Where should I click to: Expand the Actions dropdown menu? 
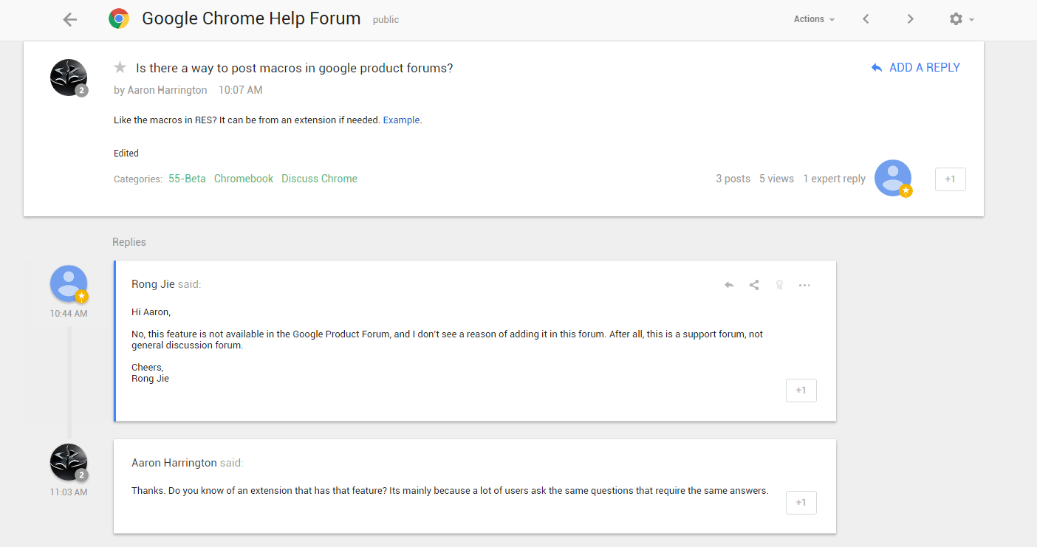click(814, 19)
